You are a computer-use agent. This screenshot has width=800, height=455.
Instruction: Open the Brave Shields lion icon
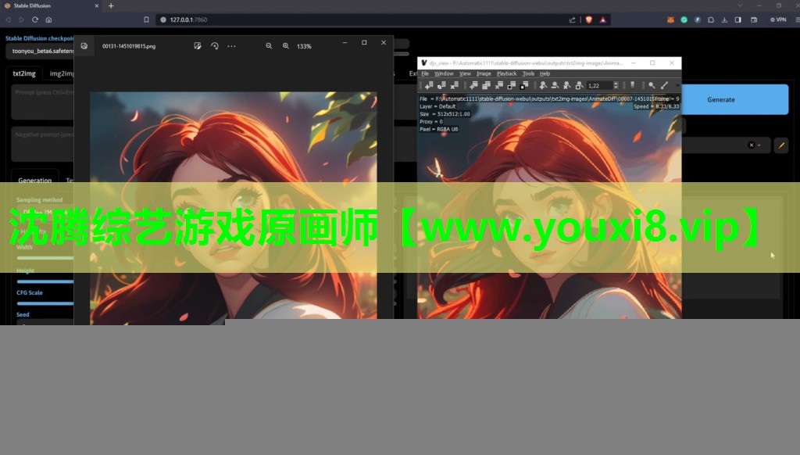pos(589,20)
